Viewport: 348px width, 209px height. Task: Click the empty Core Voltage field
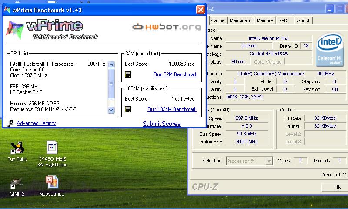pos(298,61)
